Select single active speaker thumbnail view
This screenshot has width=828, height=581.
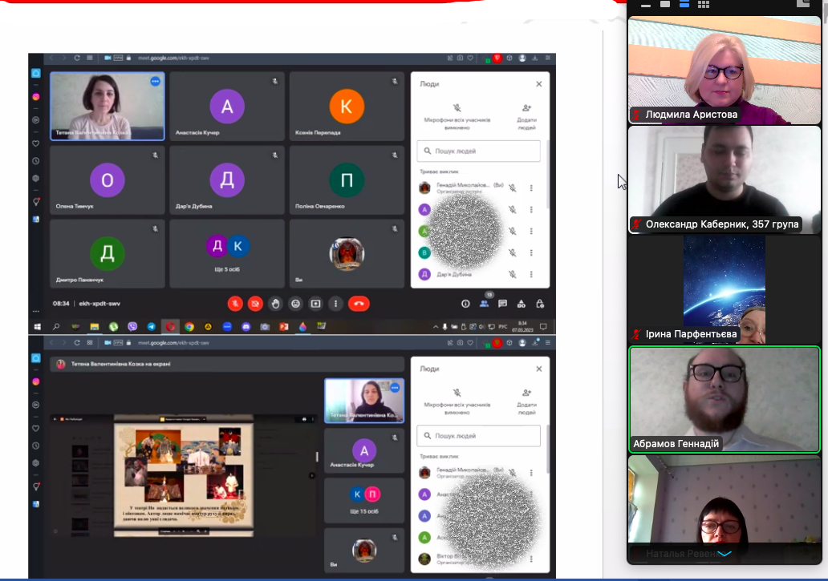tap(664, 5)
